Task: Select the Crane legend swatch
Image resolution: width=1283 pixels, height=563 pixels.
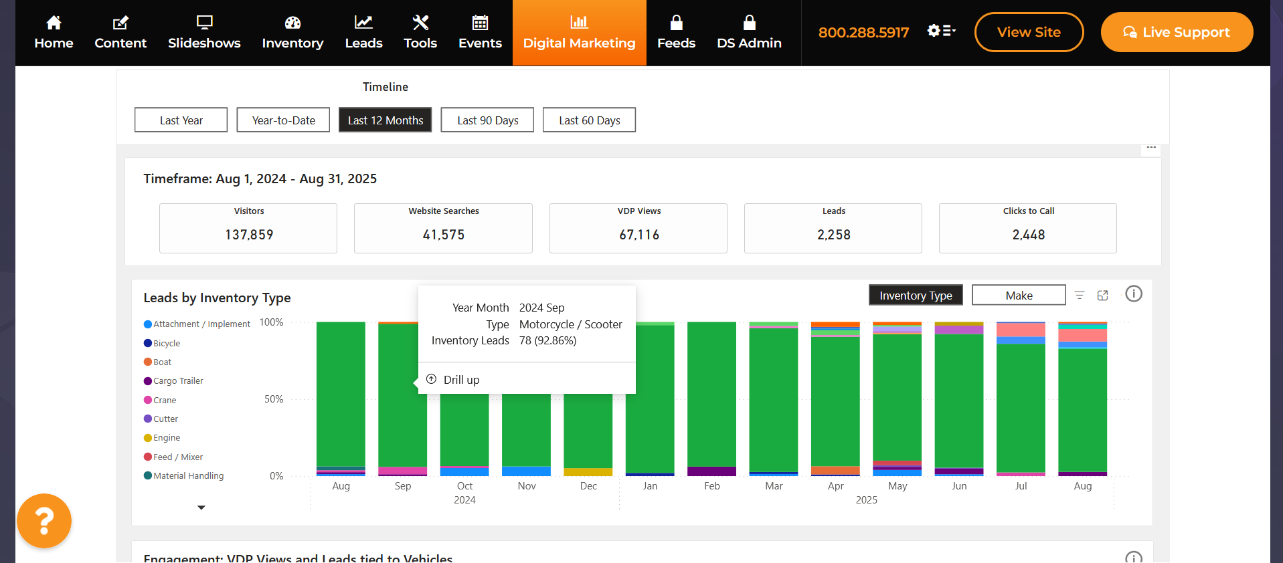Action: 148,400
